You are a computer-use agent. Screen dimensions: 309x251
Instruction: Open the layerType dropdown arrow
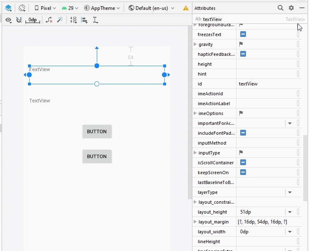pos(290,192)
